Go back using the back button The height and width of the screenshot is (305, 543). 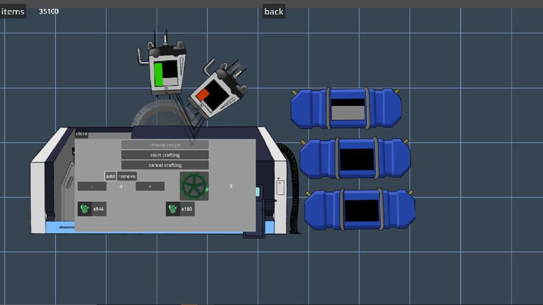(274, 12)
